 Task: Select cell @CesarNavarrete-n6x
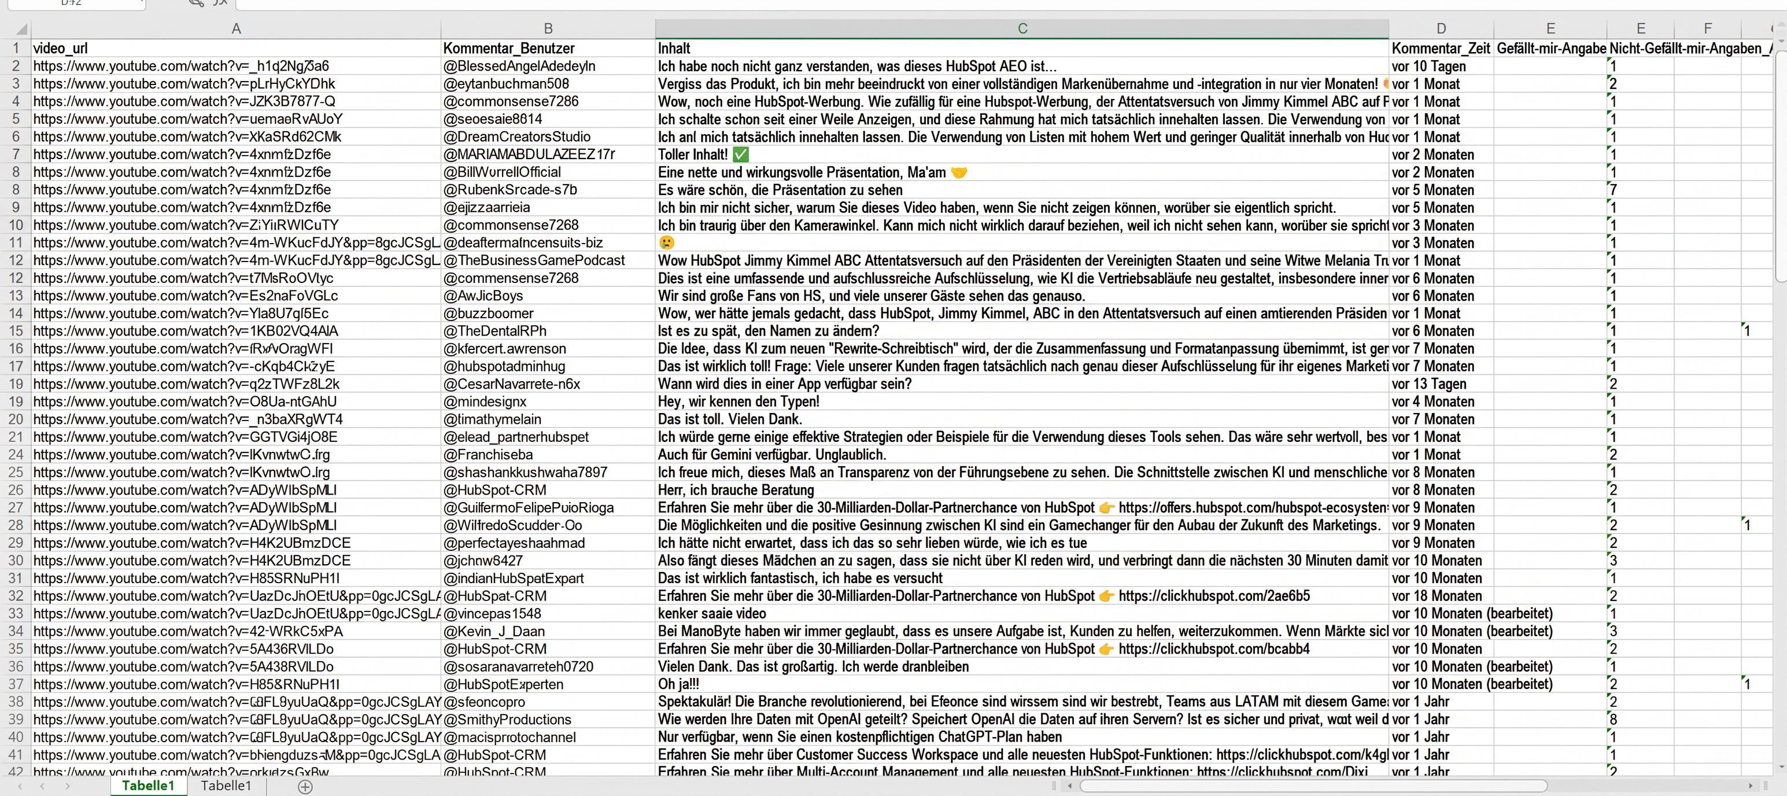(x=548, y=384)
